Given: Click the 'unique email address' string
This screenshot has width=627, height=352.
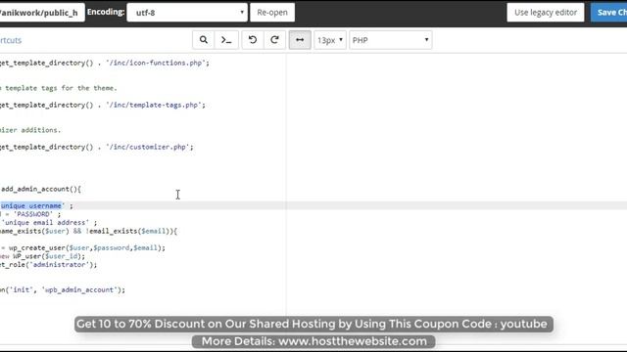Looking at the screenshot, I should pos(45,223).
